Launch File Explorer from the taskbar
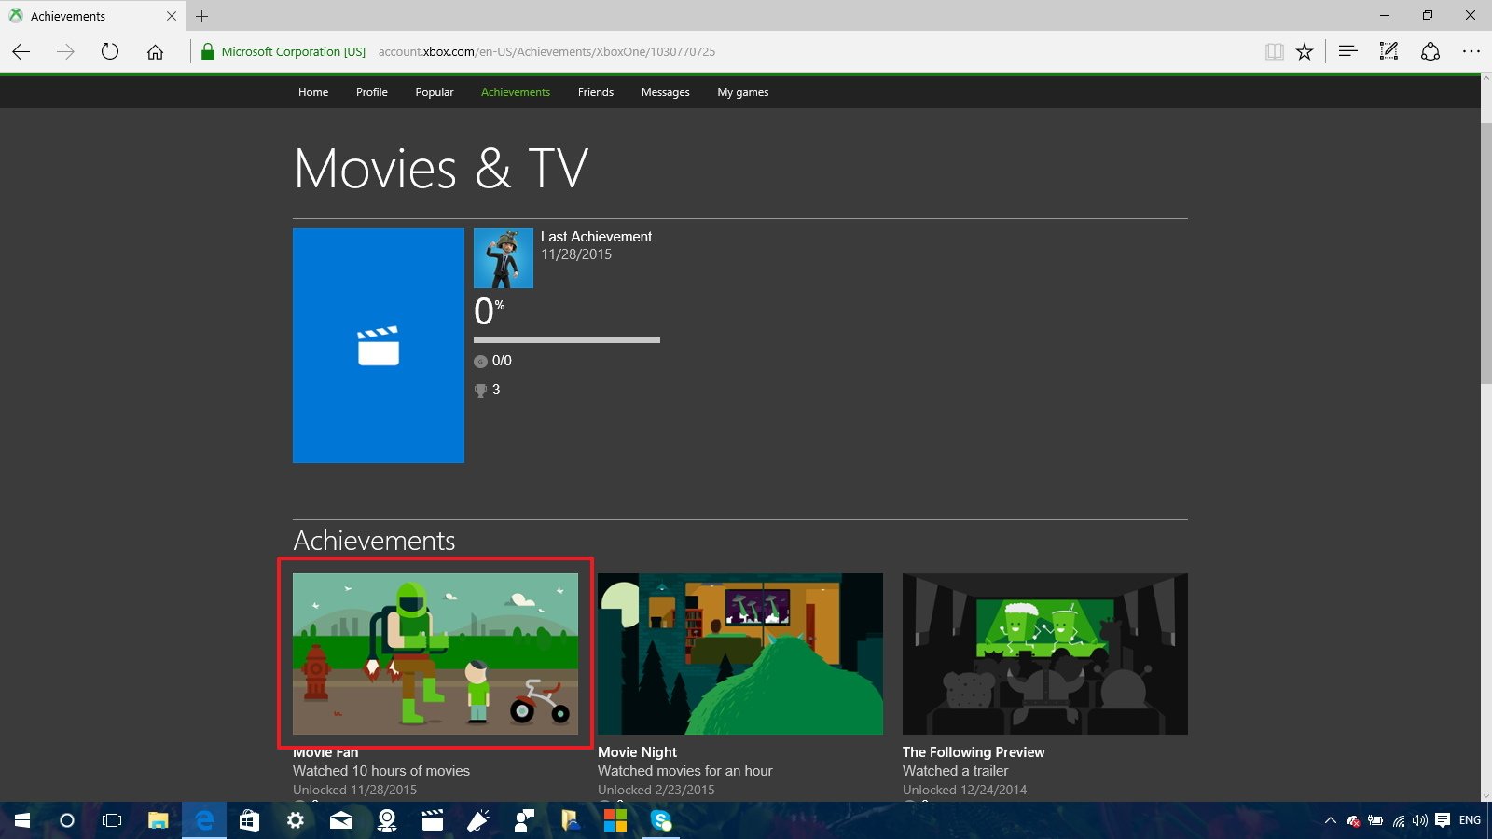 [158, 820]
